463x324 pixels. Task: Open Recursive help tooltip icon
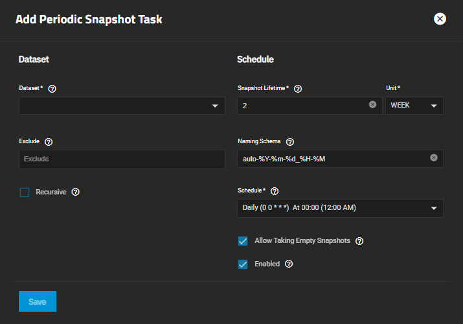[75, 192]
